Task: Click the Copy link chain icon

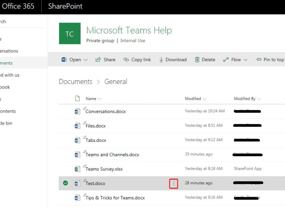Action: (126, 59)
